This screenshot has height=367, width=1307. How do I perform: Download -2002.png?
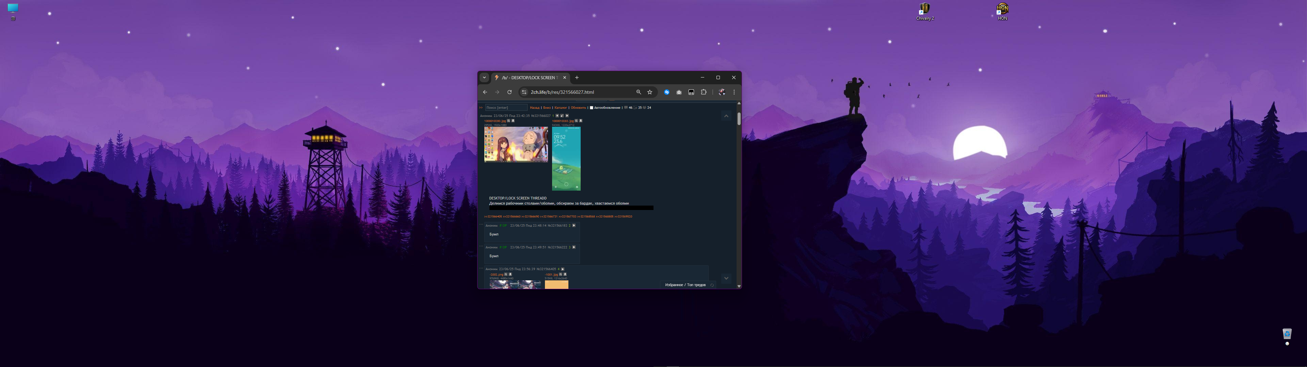pyautogui.click(x=511, y=274)
